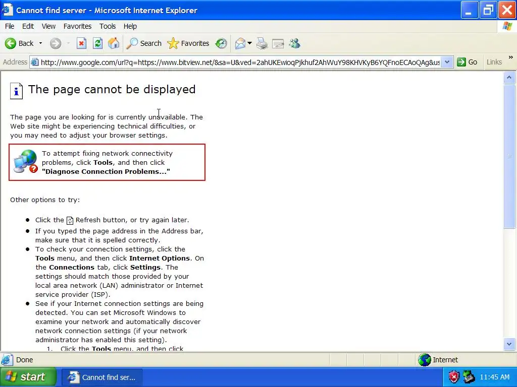Screen dimensions: 517x387
Task: Click the info icon beside page heading
Action: (x=17, y=91)
